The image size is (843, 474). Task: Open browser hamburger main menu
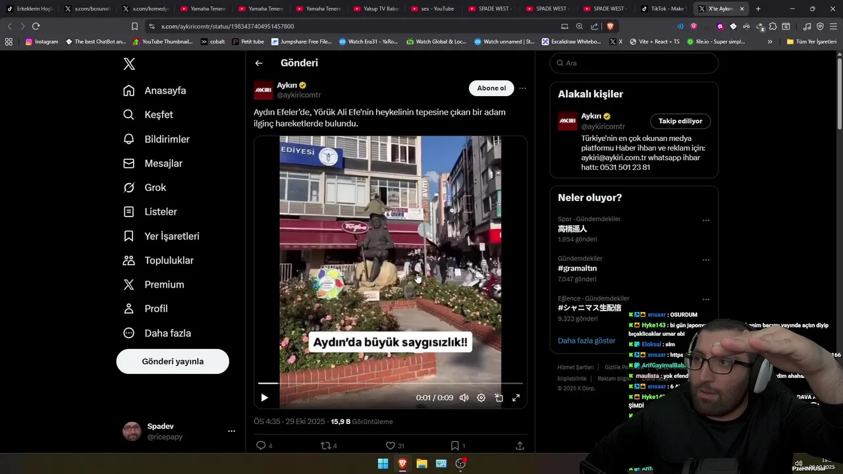click(833, 26)
